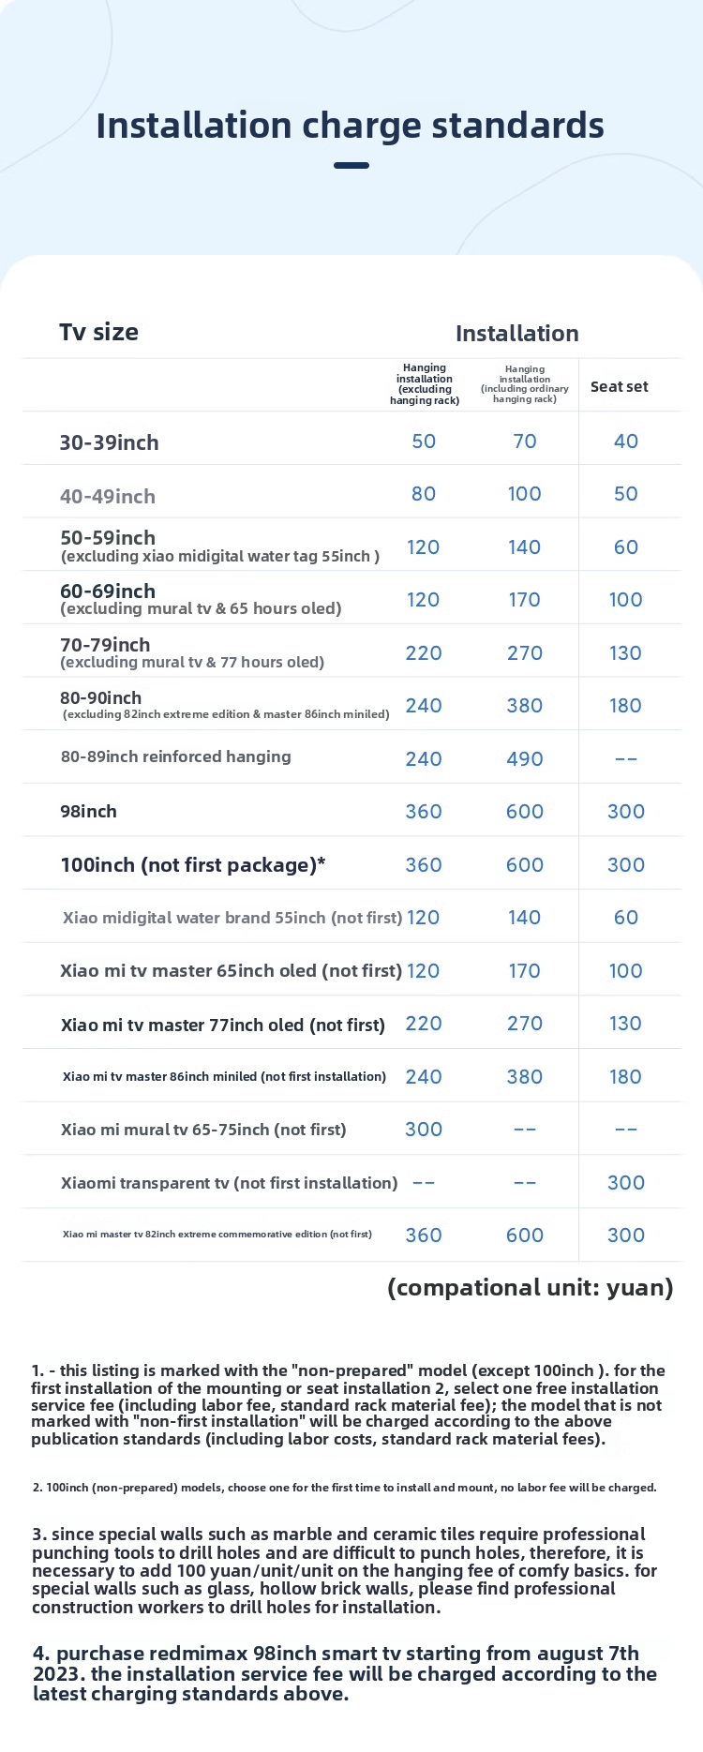Click the "Installation charge standards" title
The height and width of the screenshot is (1752, 703).
(x=350, y=126)
